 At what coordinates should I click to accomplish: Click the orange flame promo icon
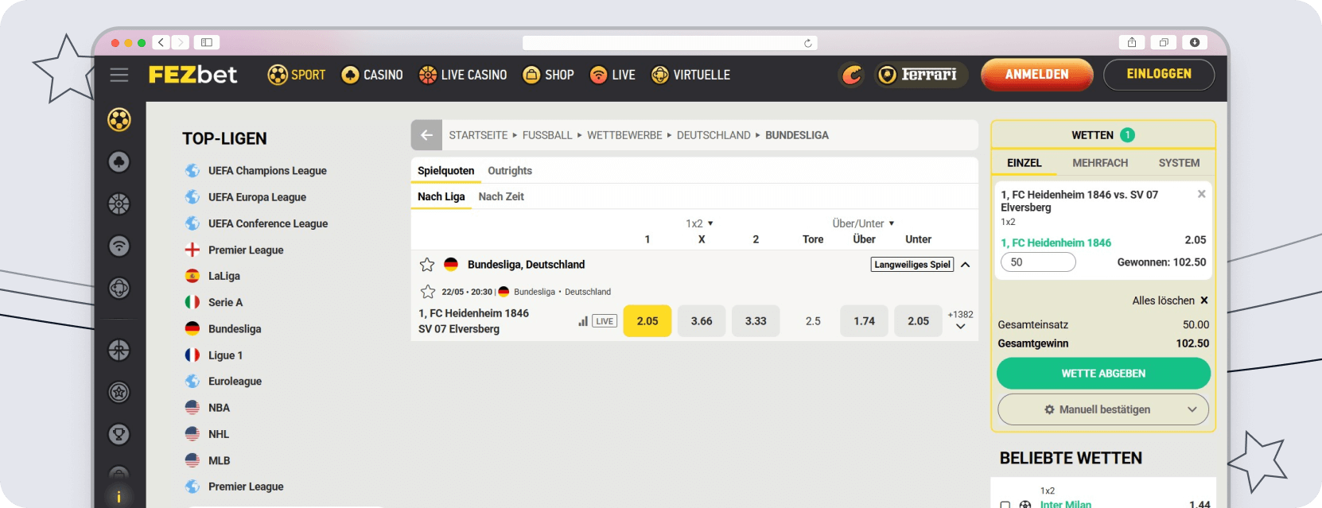click(852, 75)
